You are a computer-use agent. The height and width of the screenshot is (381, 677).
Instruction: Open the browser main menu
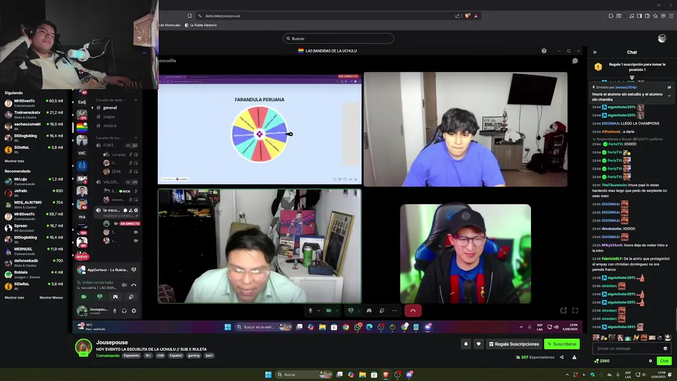click(671, 16)
